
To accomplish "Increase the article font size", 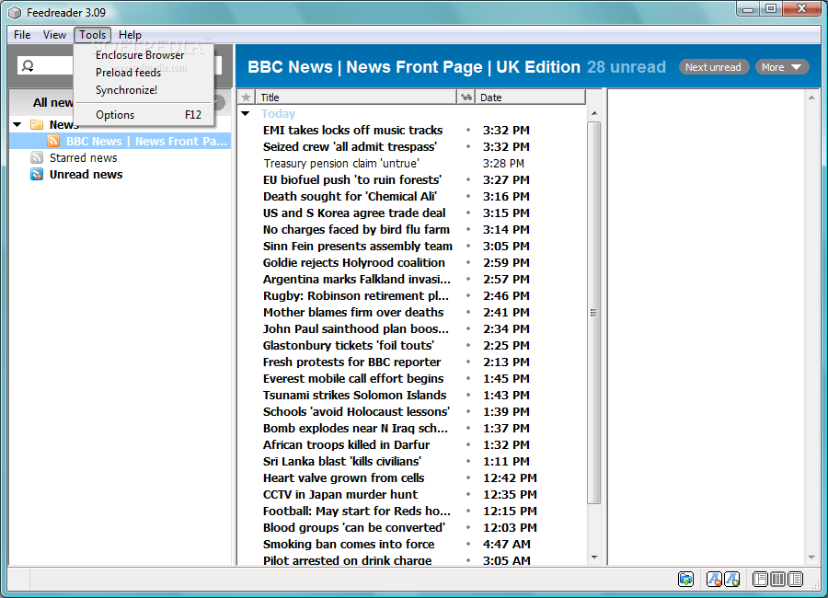I will (732, 579).
